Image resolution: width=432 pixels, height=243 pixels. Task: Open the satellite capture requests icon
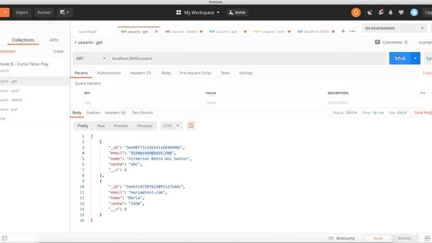pos(370,12)
